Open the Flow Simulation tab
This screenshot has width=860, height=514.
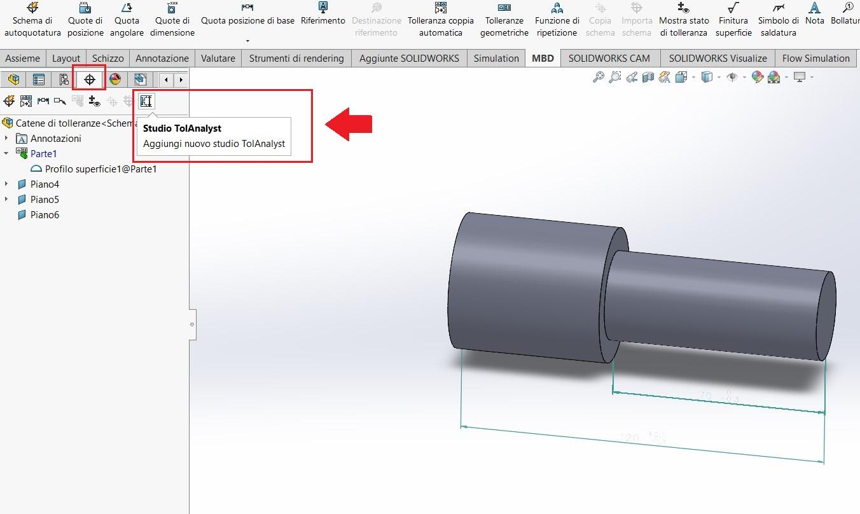816,58
